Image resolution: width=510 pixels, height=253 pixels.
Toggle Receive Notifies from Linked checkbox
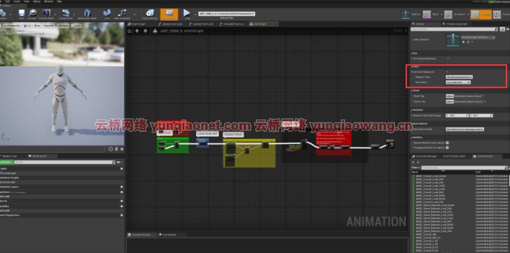[x=447, y=143]
